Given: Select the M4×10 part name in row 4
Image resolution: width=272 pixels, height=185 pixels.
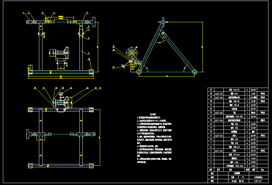Looking at the screenshot, I should [235, 154].
